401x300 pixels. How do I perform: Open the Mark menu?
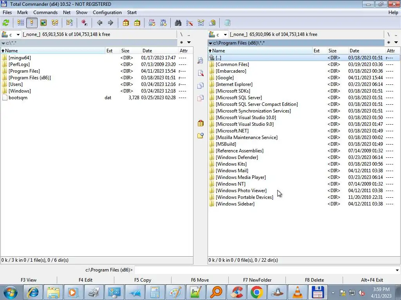[x=22, y=12]
